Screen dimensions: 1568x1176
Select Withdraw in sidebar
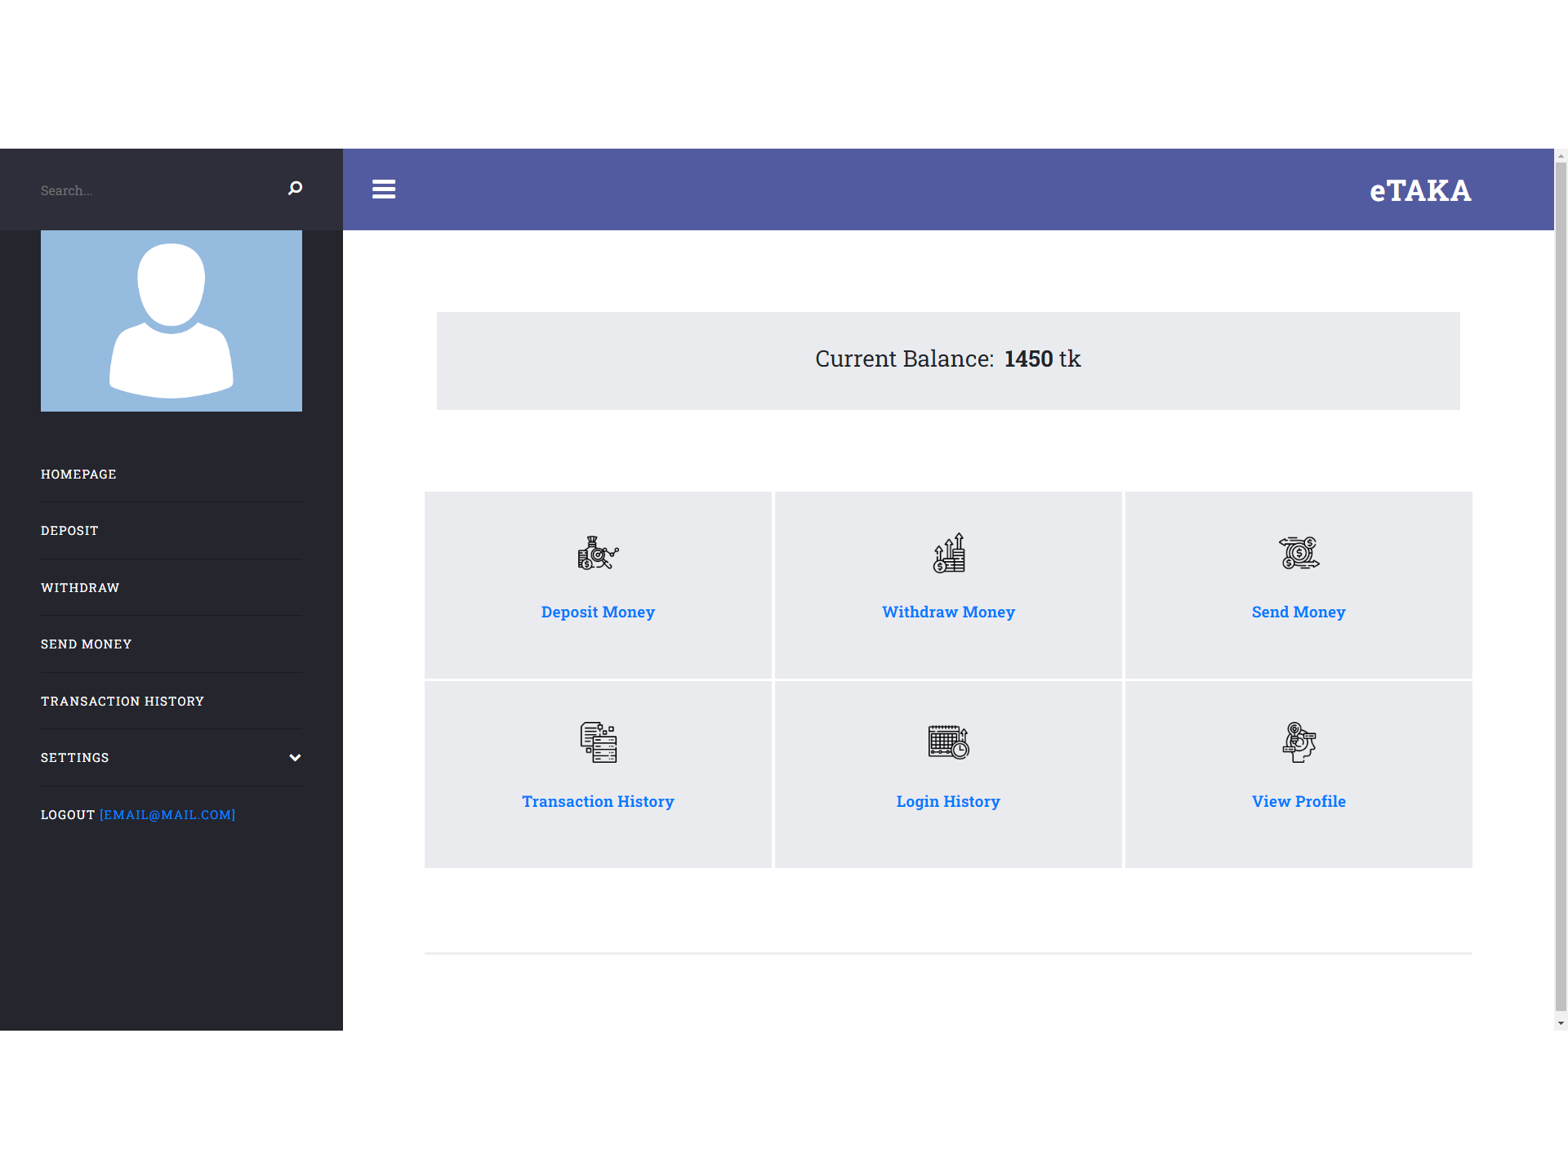click(x=80, y=588)
